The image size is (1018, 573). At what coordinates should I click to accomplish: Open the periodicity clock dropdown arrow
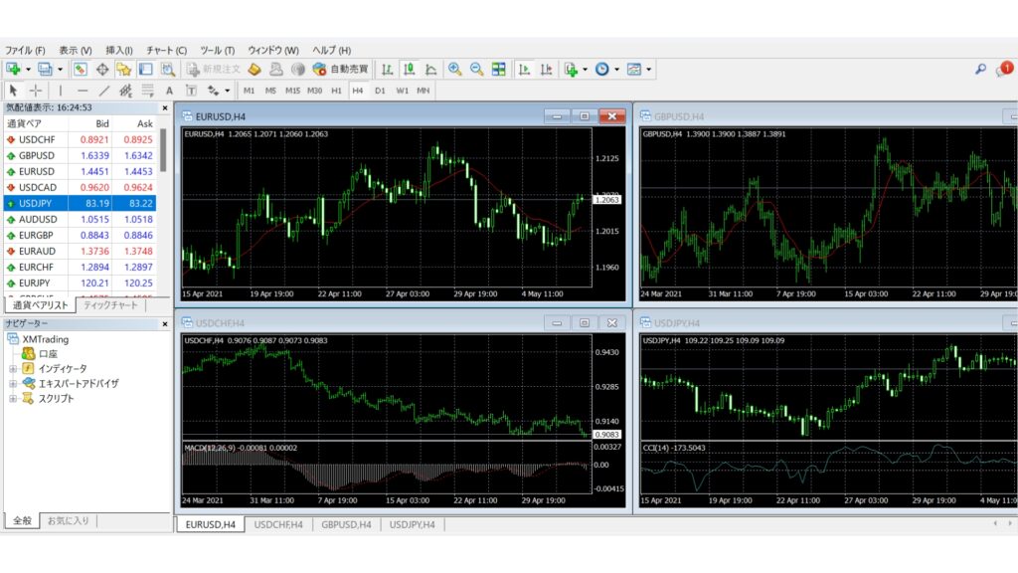[x=617, y=70]
